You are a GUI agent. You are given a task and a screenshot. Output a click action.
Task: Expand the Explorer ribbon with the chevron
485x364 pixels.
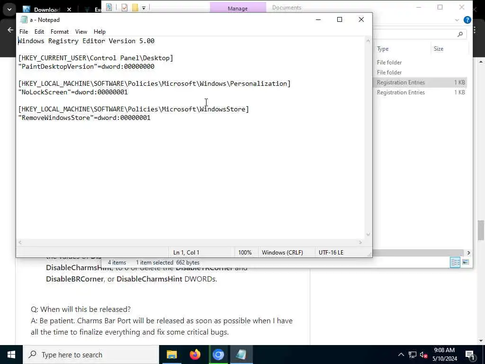[x=457, y=20]
